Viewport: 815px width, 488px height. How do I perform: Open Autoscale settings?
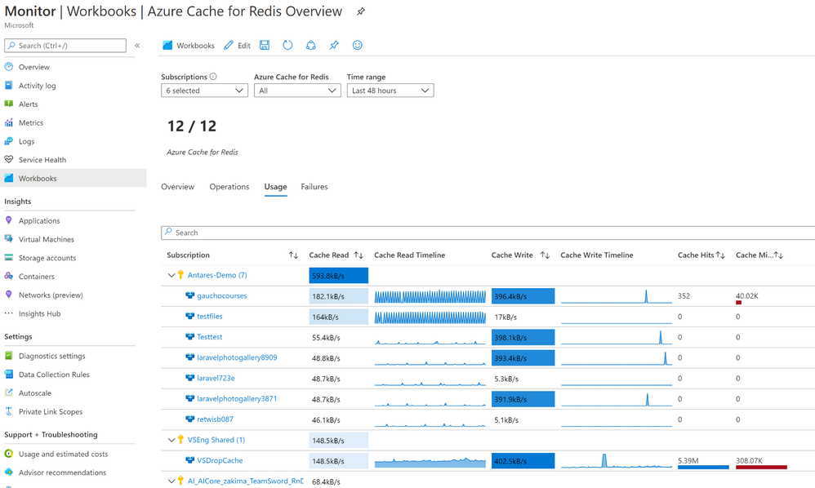(x=35, y=393)
